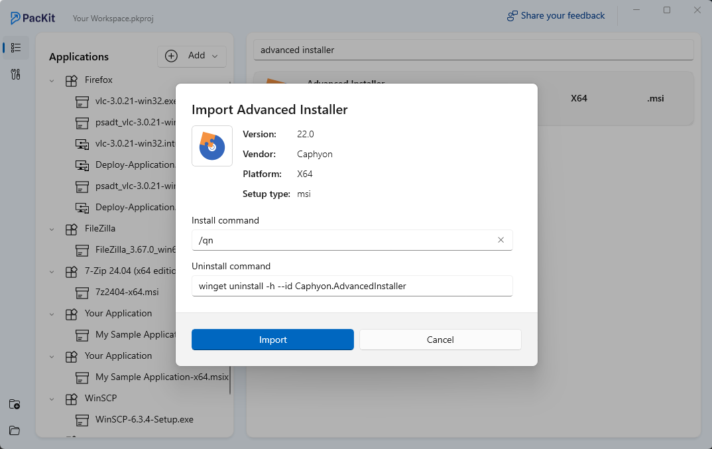
Task: Click package icon beside WinSCP-6.3.4-Setup.exe
Action: click(82, 420)
